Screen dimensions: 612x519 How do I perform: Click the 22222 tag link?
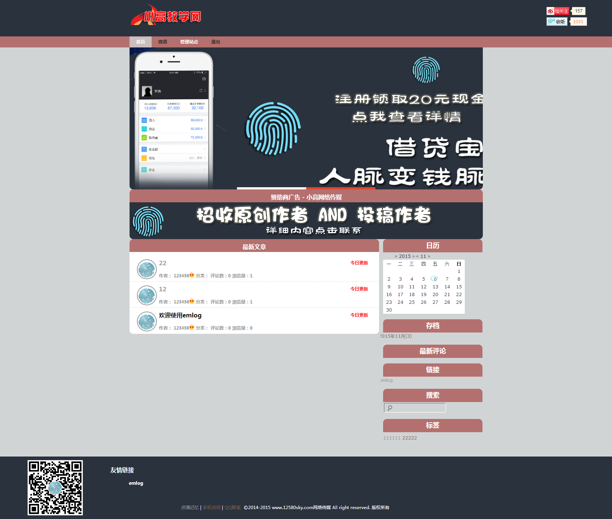409,438
